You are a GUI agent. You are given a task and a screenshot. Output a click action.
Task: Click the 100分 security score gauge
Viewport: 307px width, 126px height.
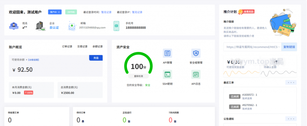coord(138,63)
